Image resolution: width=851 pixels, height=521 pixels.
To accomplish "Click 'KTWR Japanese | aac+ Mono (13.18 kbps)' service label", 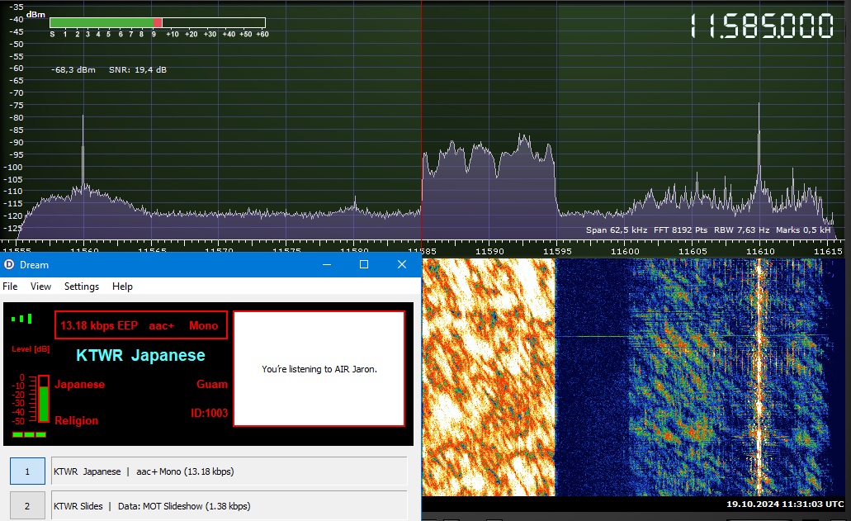I will [x=229, y=471].
